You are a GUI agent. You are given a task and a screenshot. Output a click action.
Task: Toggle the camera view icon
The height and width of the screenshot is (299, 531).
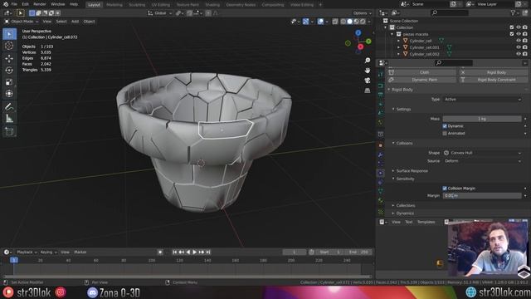pos(368,81)
